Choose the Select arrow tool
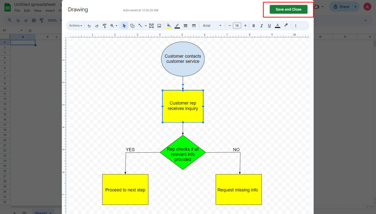This screenshot has width=376, height=214. pyautogui.click(x=124, y=26)
